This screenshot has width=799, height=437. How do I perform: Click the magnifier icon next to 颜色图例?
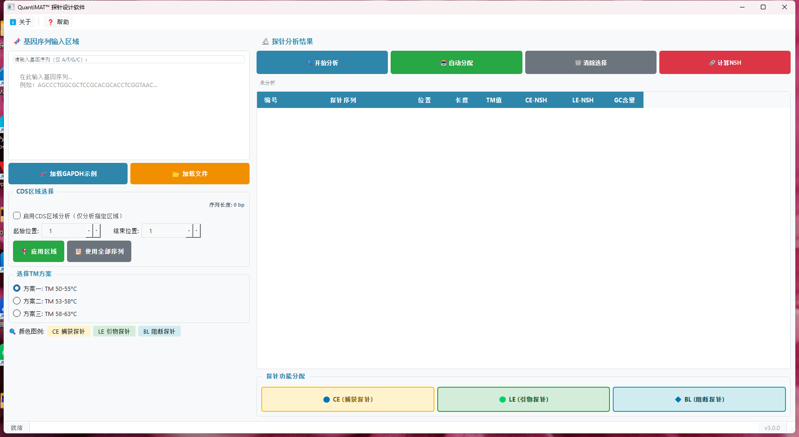[x=12, y=331]
